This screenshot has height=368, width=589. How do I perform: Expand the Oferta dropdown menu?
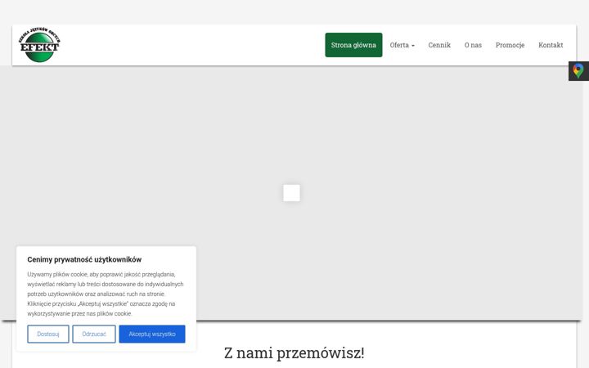click(x=402, y=45)
